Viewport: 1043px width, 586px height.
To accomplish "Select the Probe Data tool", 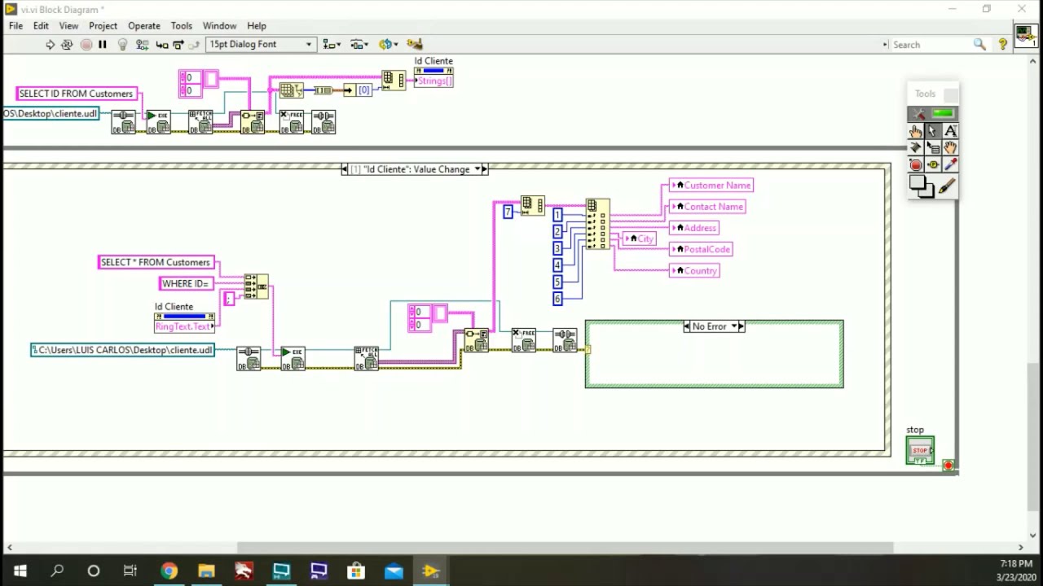I will (x=933, y=165).
